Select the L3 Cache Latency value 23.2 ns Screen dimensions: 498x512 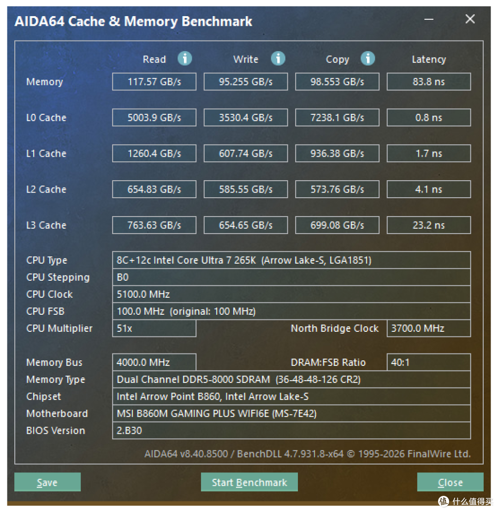429,225
